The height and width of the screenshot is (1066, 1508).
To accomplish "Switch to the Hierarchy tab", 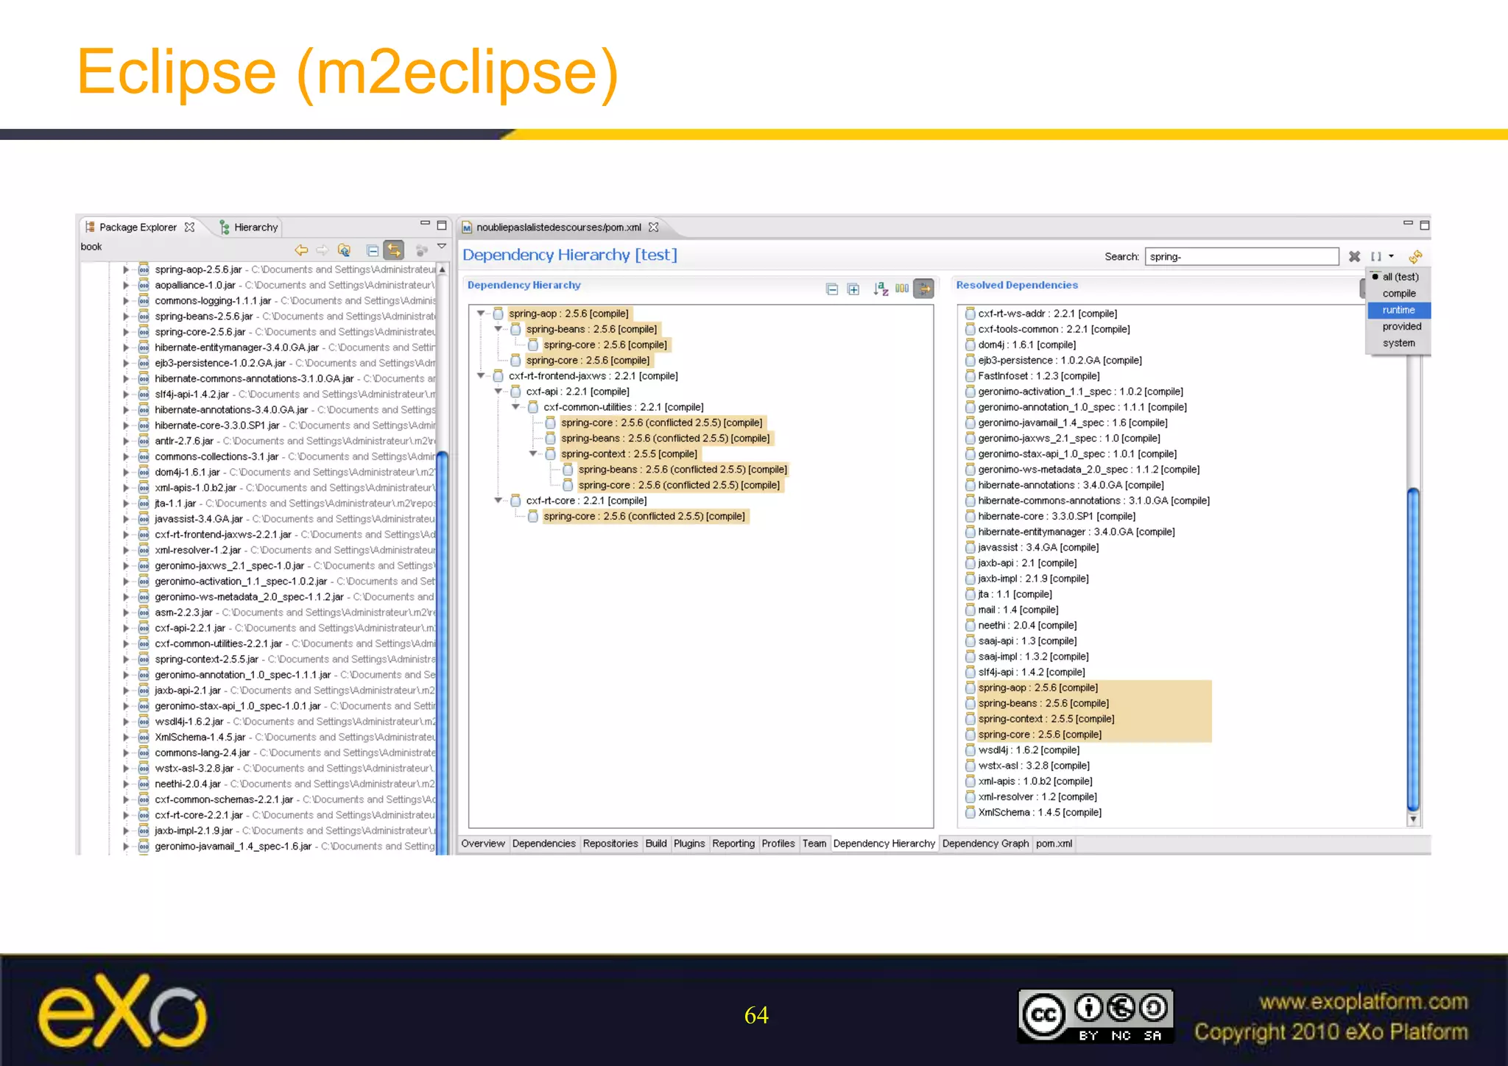I will click(x=249, y=227).
